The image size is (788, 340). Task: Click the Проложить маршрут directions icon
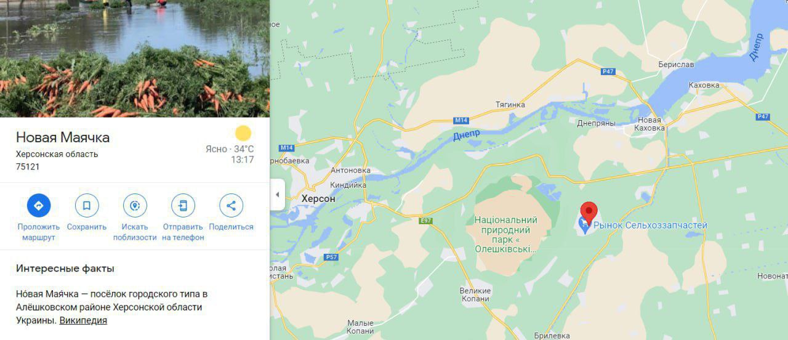tap(39, 205)
